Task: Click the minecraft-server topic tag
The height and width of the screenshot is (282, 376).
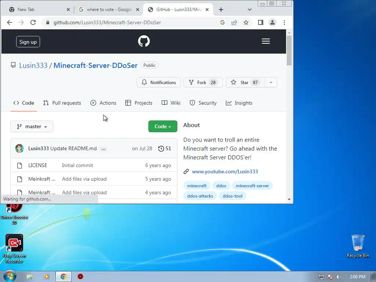Action: [x=252, y=186]
